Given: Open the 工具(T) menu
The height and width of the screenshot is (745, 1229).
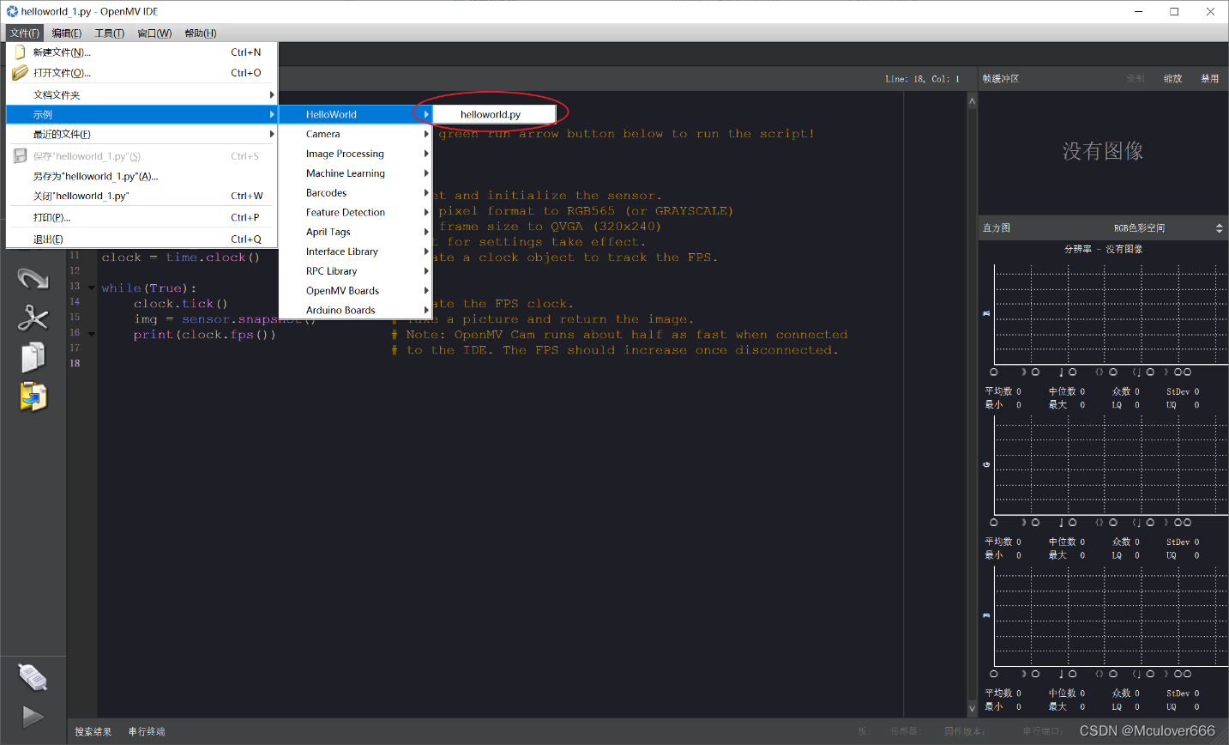Looking at the screenshot, I should coord(109,33).
